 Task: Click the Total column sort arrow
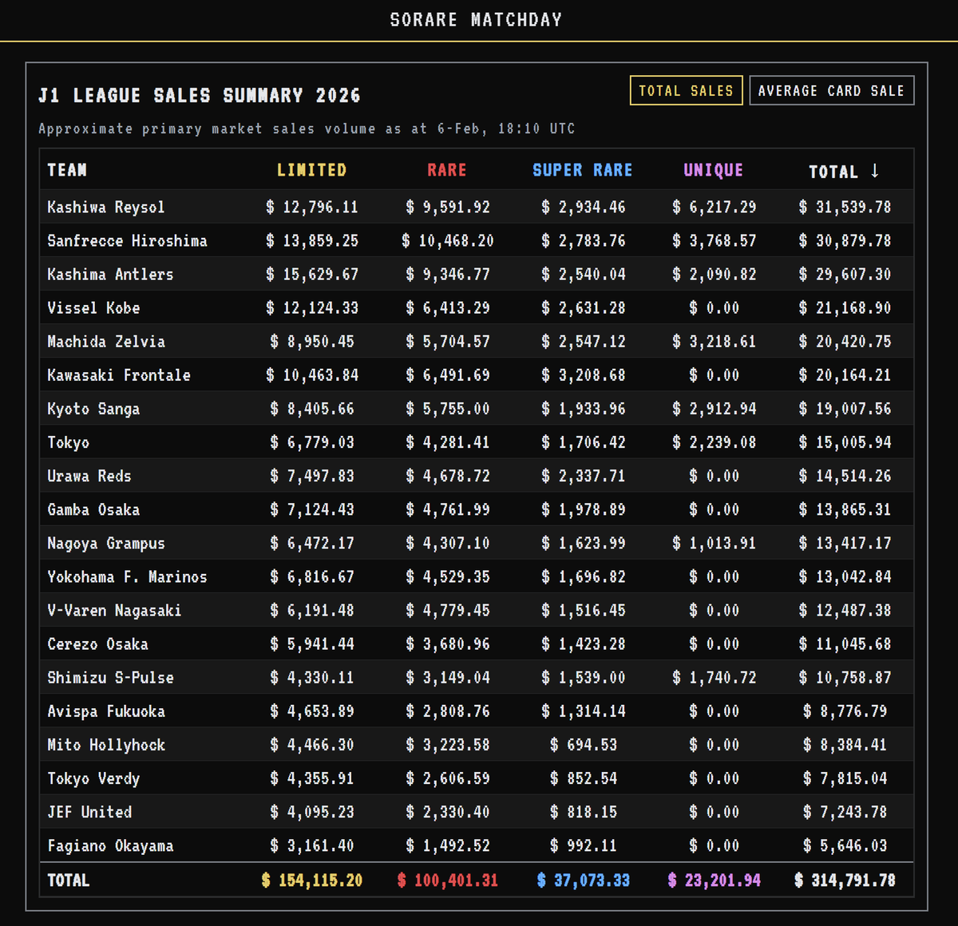click(x=875, y=171)
